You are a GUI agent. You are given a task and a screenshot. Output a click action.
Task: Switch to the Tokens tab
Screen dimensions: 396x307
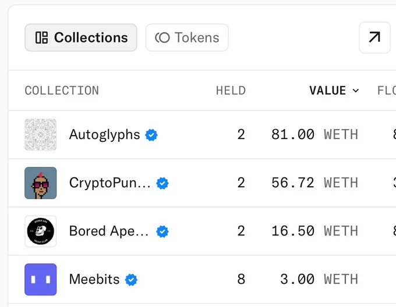187,38
